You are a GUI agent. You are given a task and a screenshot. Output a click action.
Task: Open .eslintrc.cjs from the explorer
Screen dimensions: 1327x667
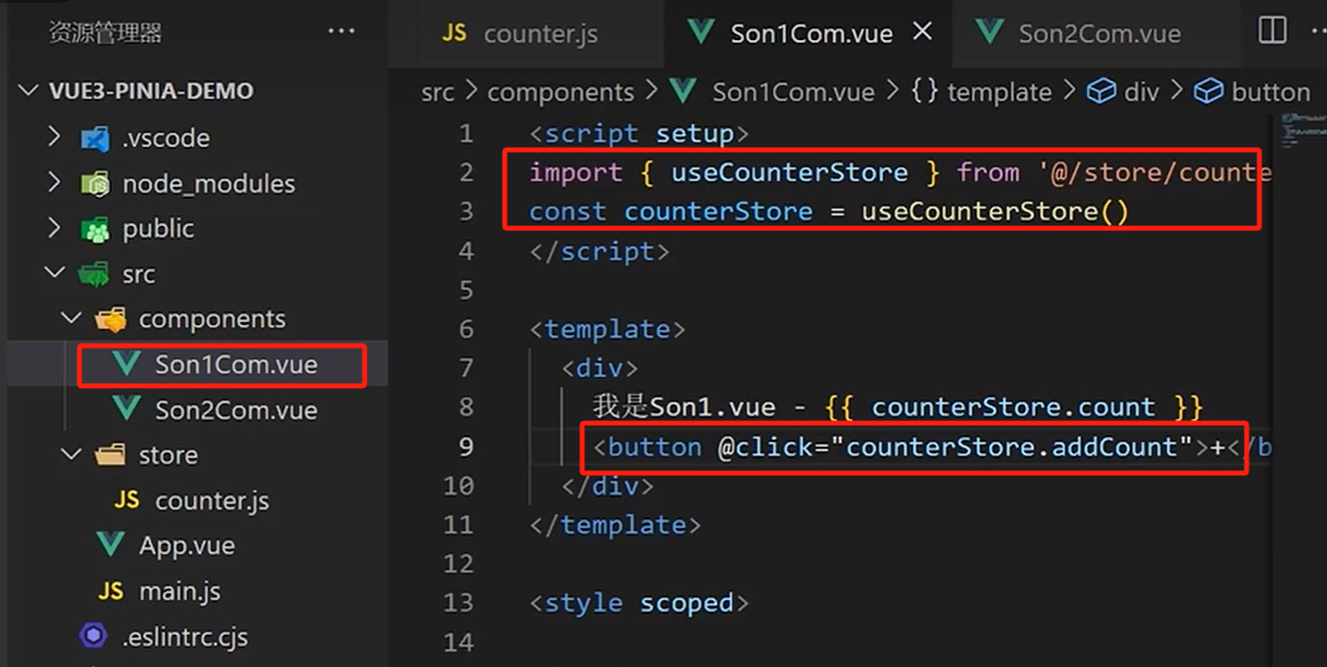click(x=185, y=637)
